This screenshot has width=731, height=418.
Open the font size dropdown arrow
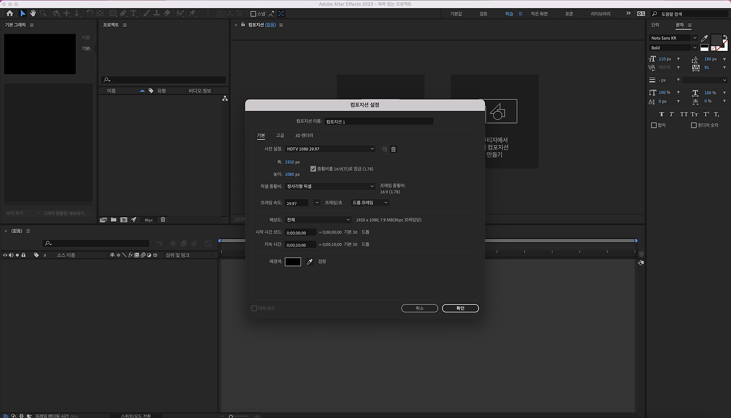pos(678,59)
